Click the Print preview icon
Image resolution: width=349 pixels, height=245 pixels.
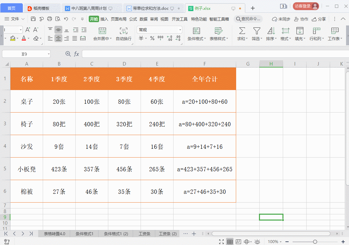[x=58, y=19]
